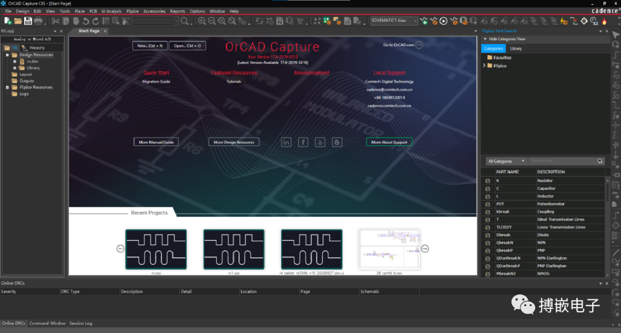The height and width of the screenshot is (333, 621).
Task: Collapse the Design Resources tree node
Action: coord(7,55)
